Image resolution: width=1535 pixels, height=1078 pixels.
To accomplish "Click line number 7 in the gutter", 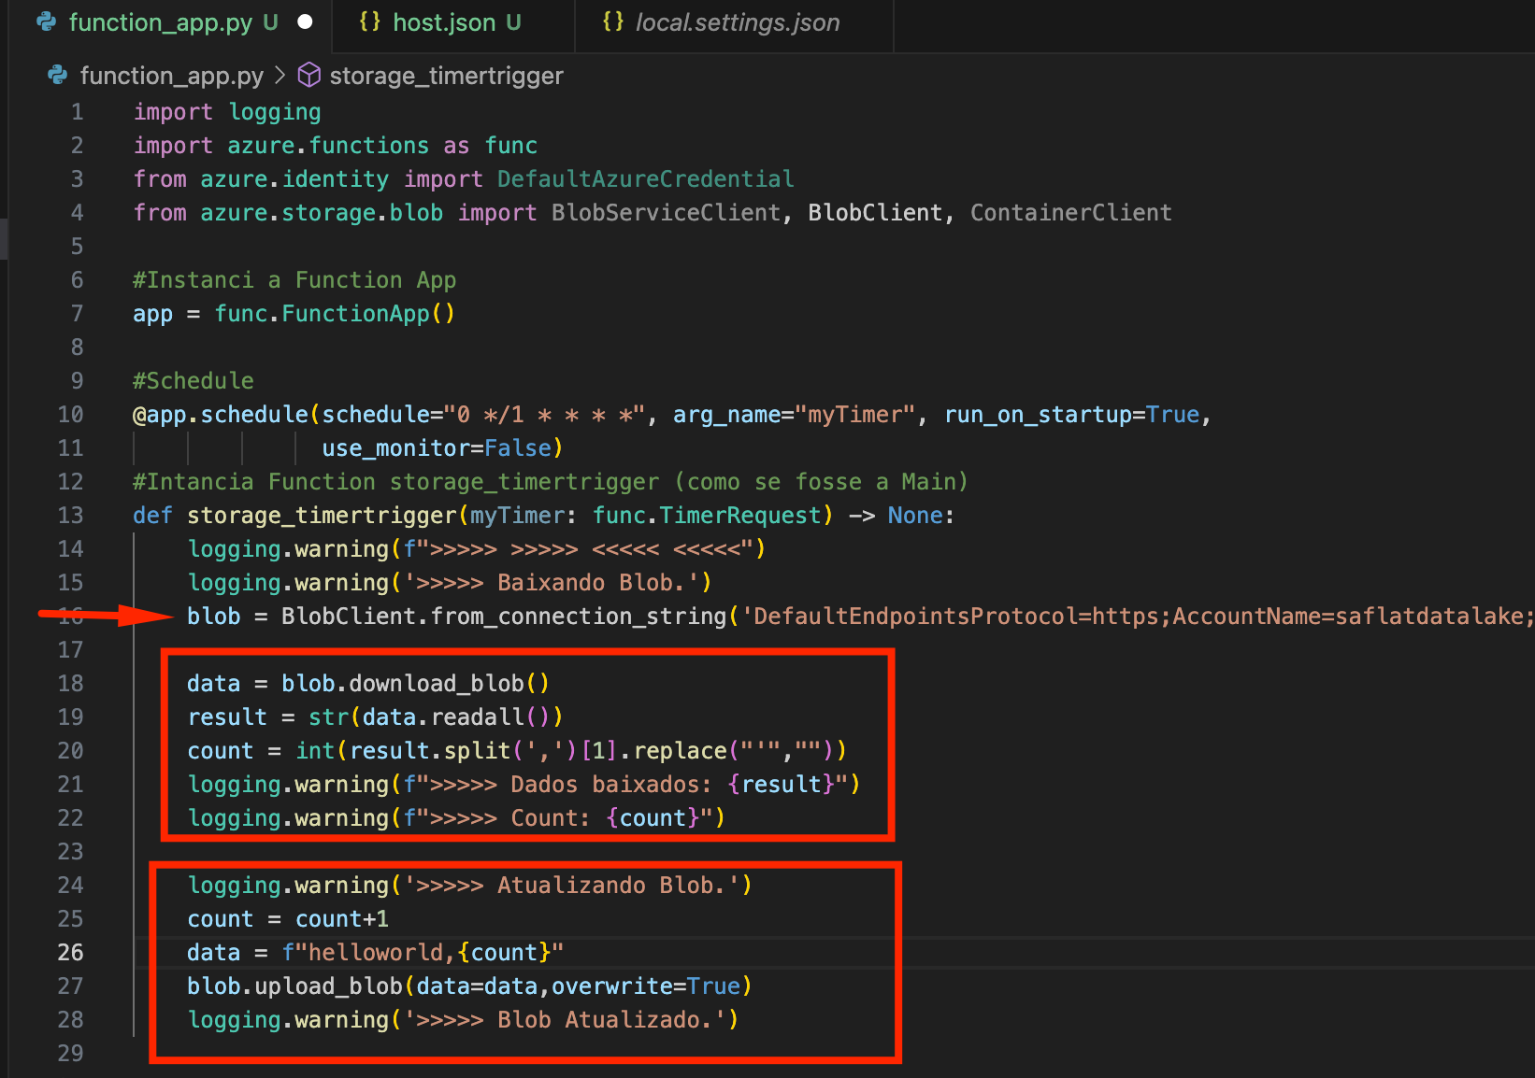I will coord(77,314).
